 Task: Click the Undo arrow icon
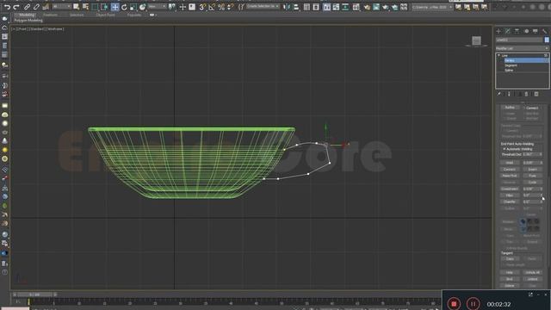[7, 7]
